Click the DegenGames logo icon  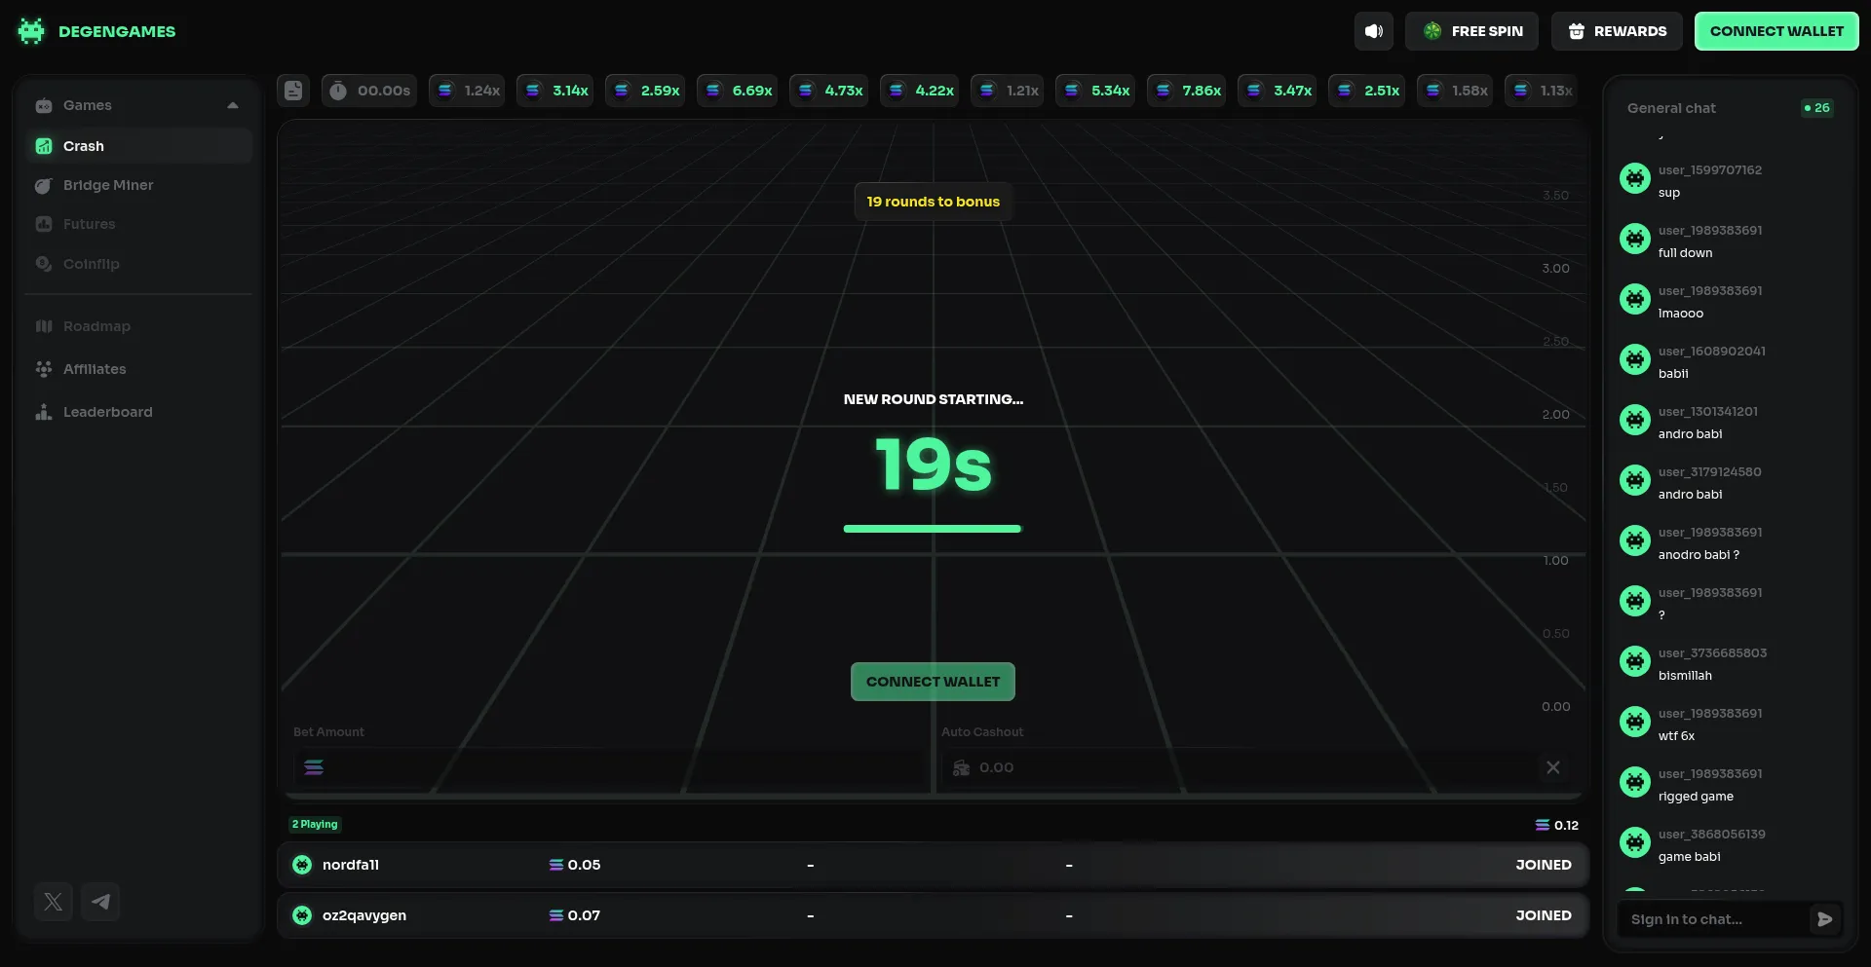tap(31, 31)
